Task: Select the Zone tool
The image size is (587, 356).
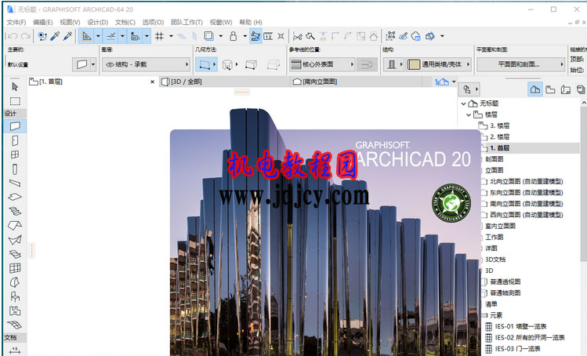Action: click(x=15, y=311)
